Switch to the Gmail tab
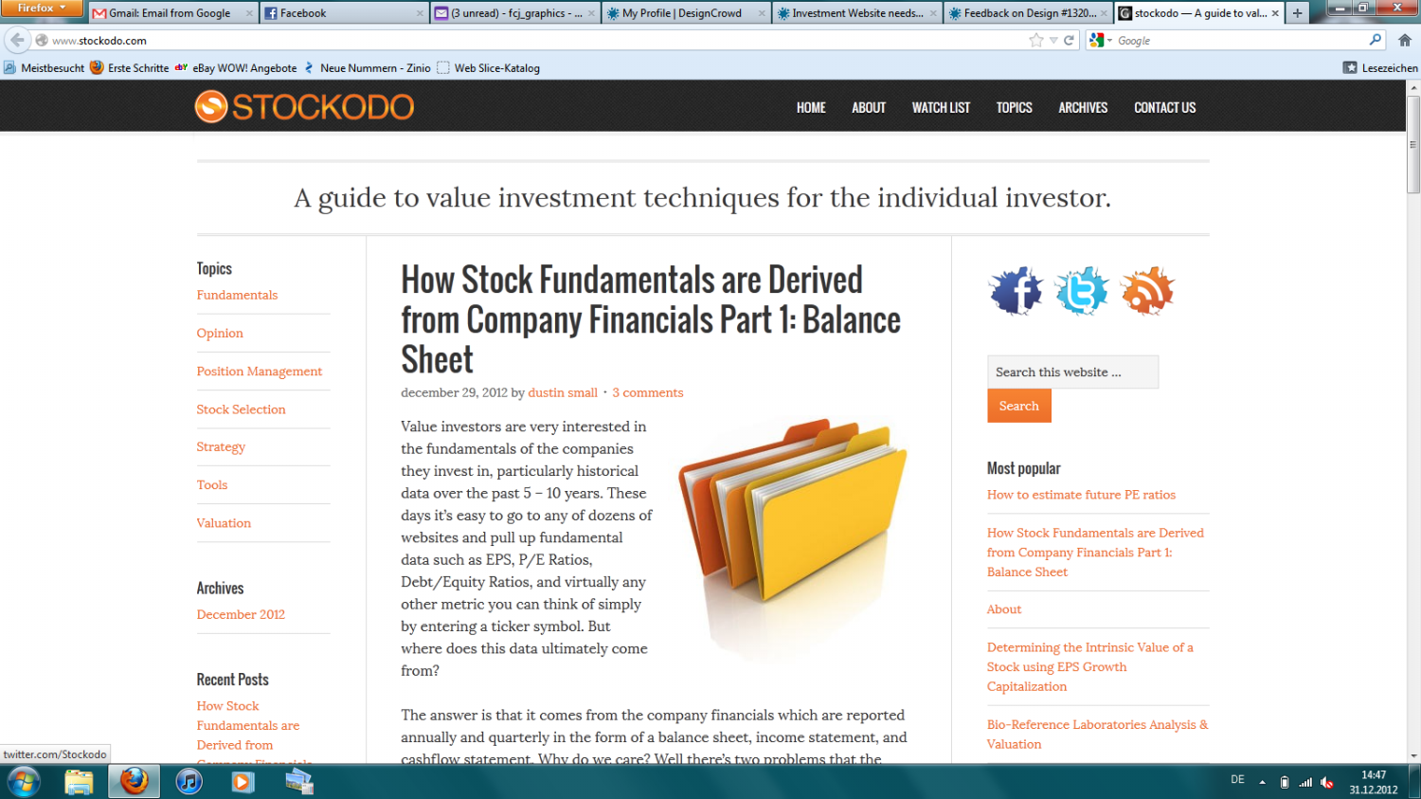The height and width of the screenshot is (799, 1421). click(x=172, y=13)
